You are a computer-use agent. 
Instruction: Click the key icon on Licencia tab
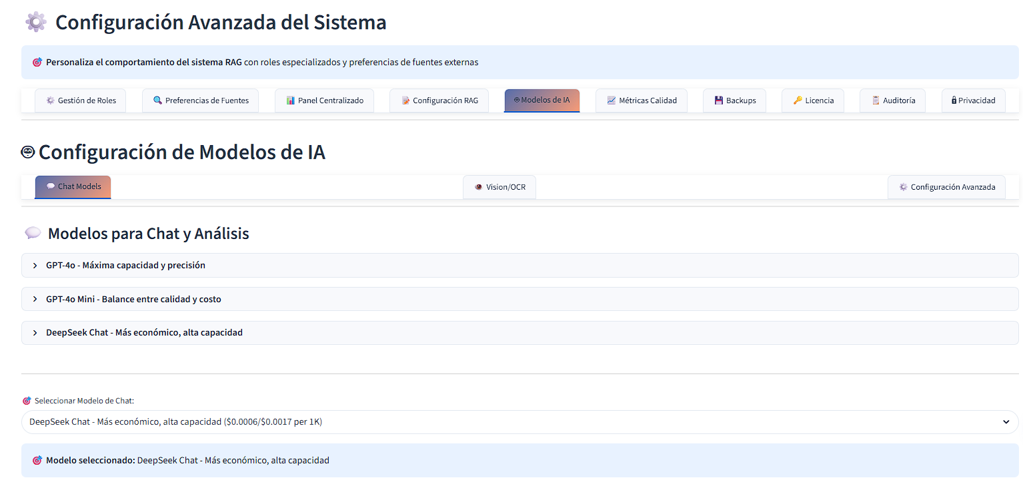click(x=798, y=100)
